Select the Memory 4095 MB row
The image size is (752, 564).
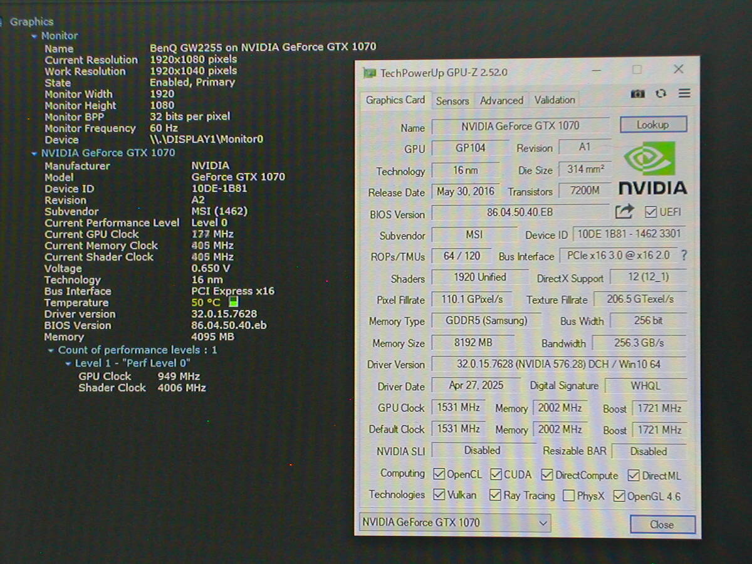tap(139, 337)
